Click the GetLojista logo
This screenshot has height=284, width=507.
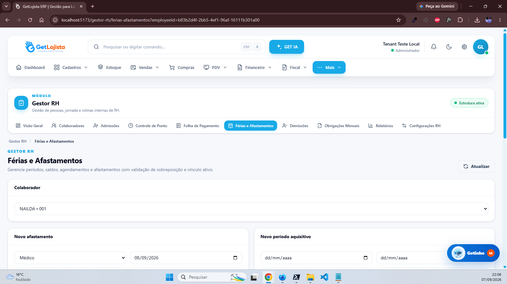(45, 47)
